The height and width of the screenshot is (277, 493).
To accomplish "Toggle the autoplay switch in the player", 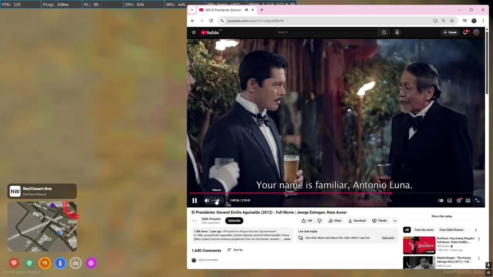I will [440, 200].
